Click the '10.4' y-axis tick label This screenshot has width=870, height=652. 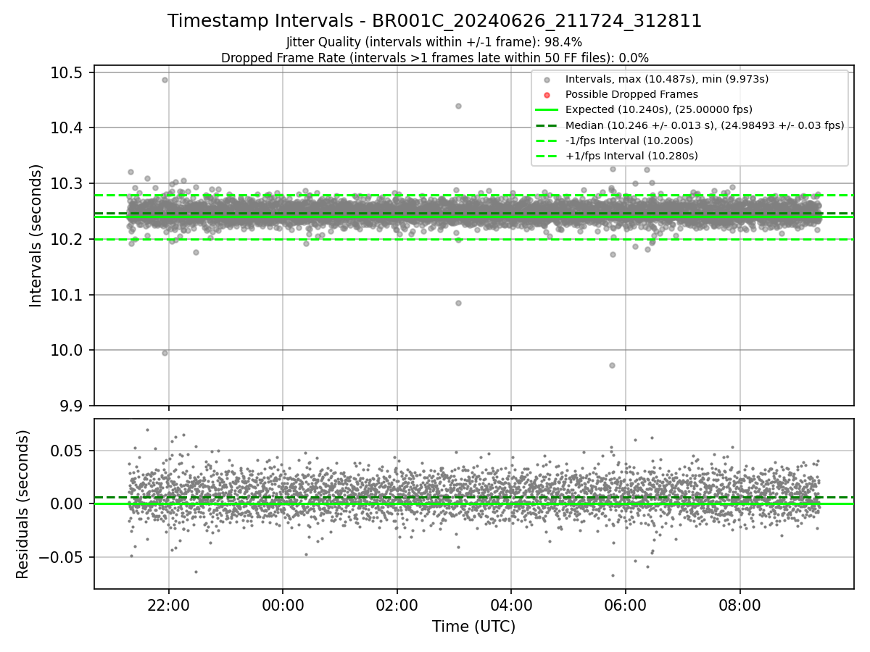pos(68,128)
